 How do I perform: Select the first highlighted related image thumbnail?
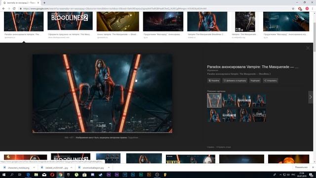click(214, 100)
